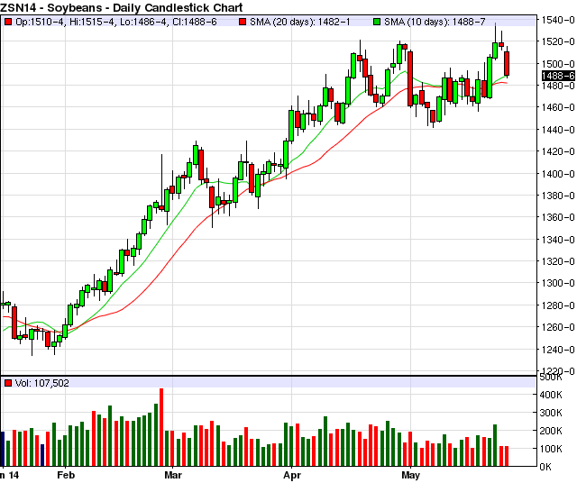Click the 1460-0 price axis label

(x=558, y=107)
